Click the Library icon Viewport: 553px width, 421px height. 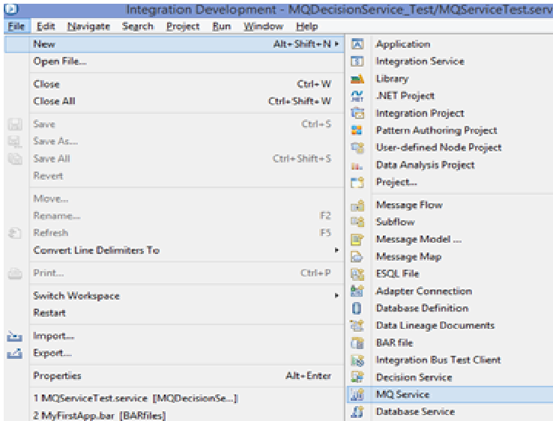(357, 79)
